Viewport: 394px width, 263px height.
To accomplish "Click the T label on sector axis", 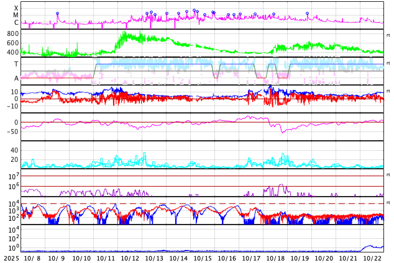I will click(x=16, y=64).
